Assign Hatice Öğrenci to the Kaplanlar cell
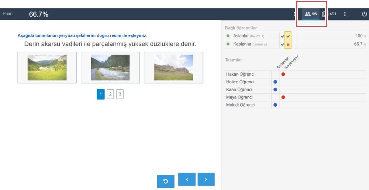This screenshot has width=369, height=190. pyautogui.click(x=283, y=82)
